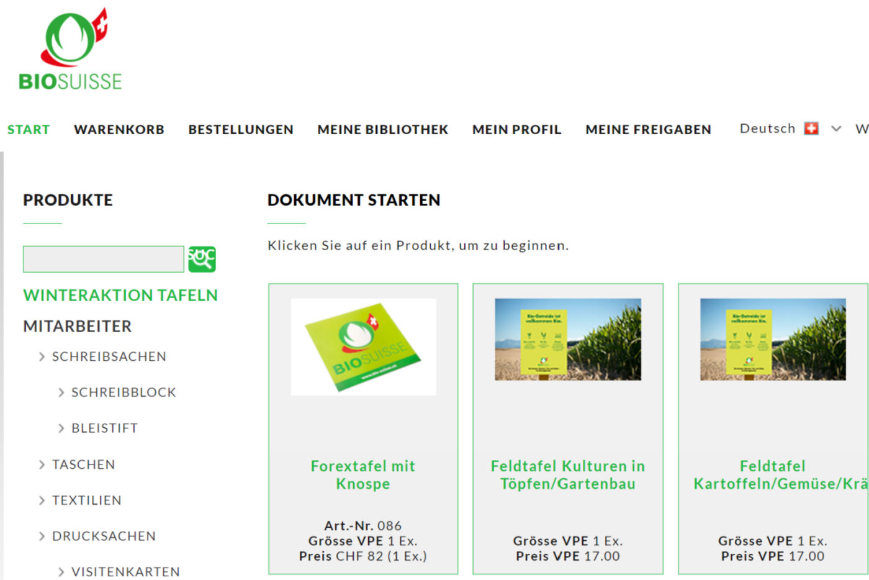Open Feldtafel Kartoffeln/Gemüse product image

[x=772, y=339]
